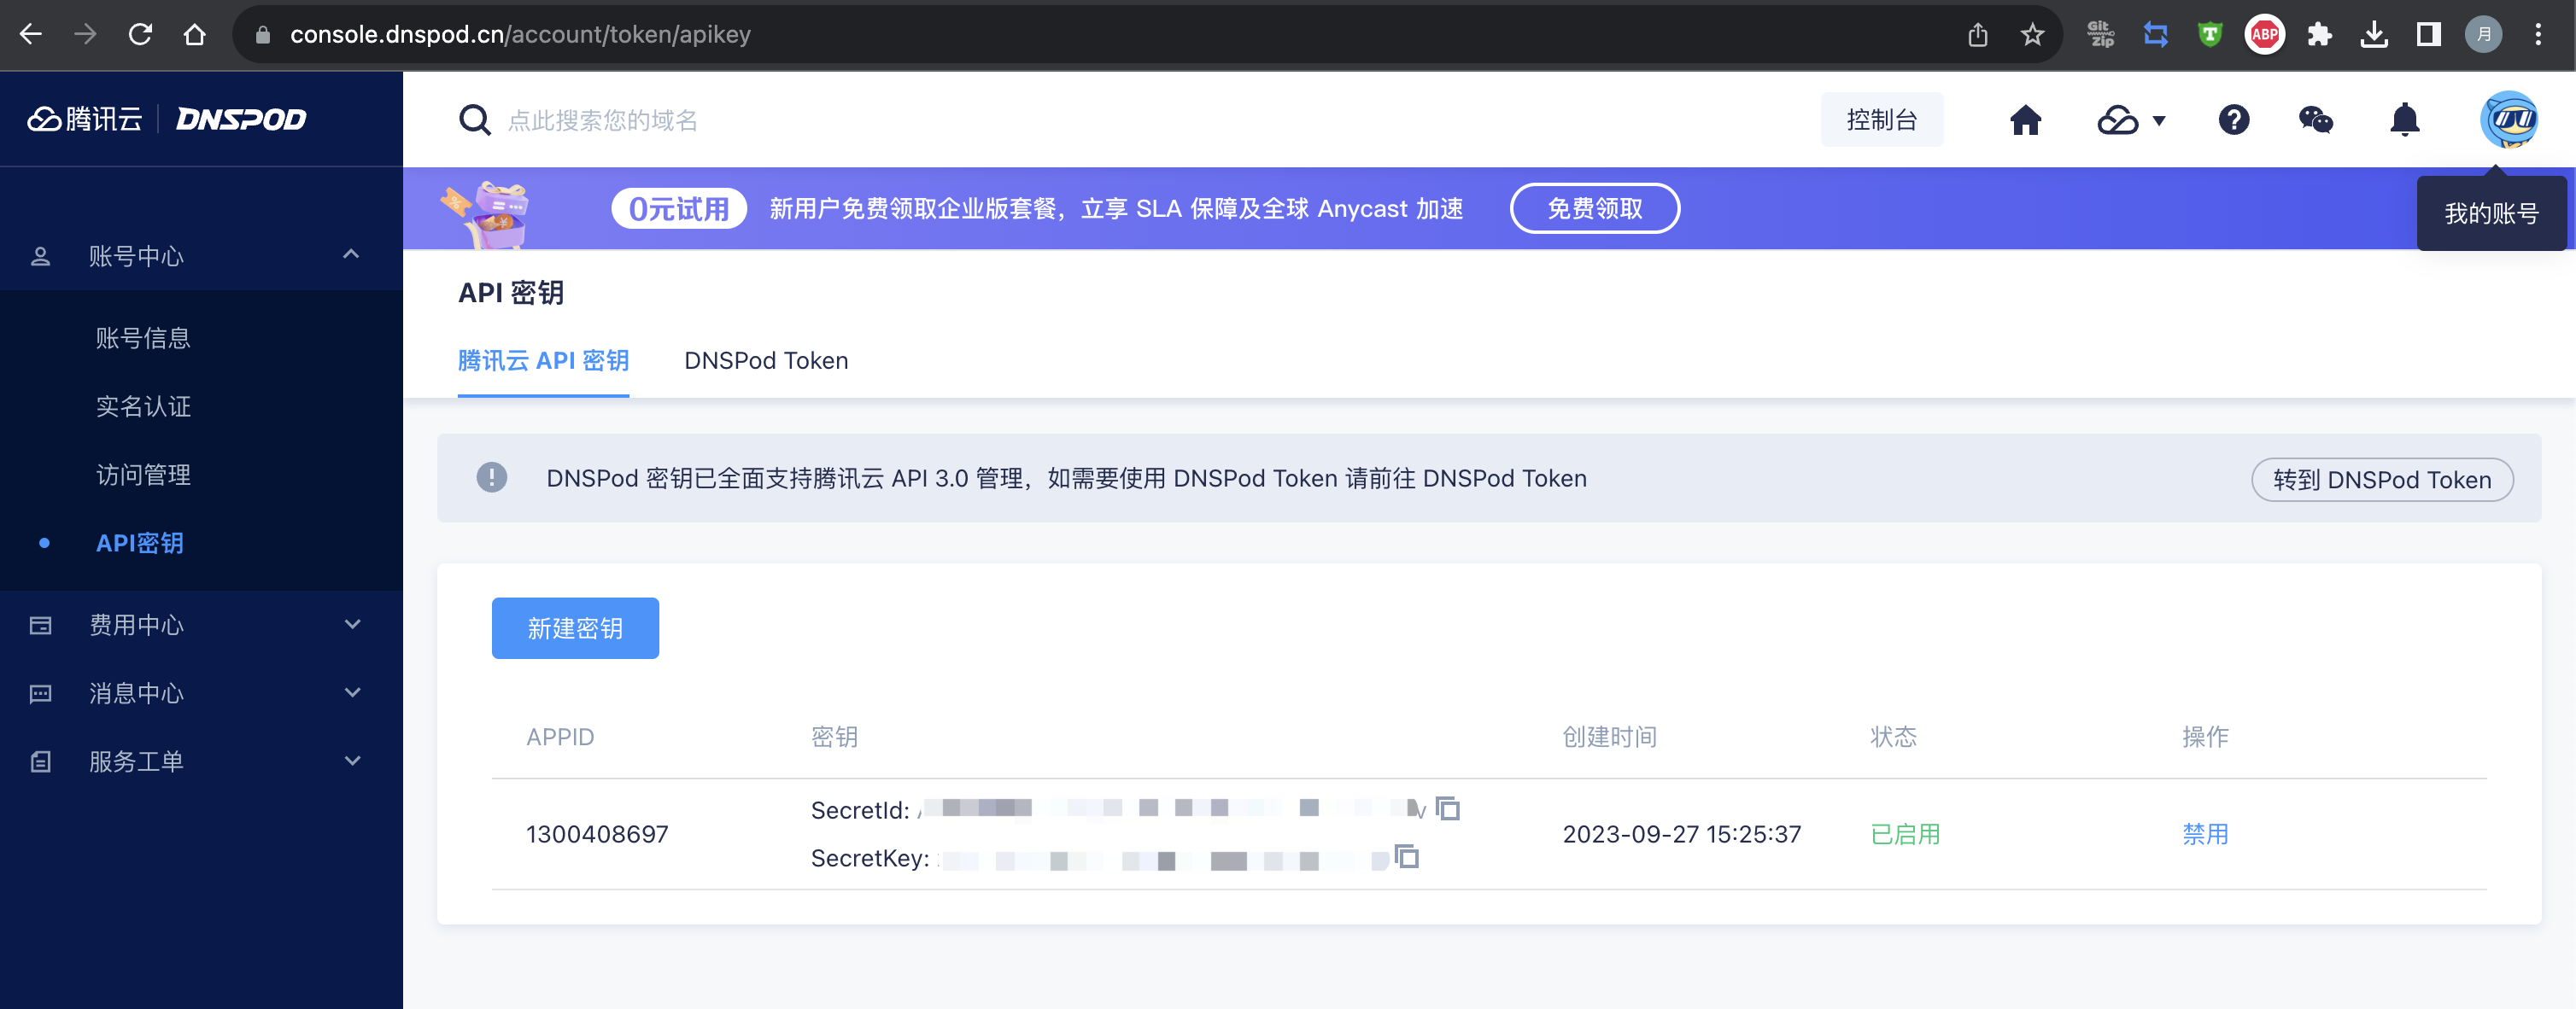Open the blue sync arrows extension icon

2156,35
